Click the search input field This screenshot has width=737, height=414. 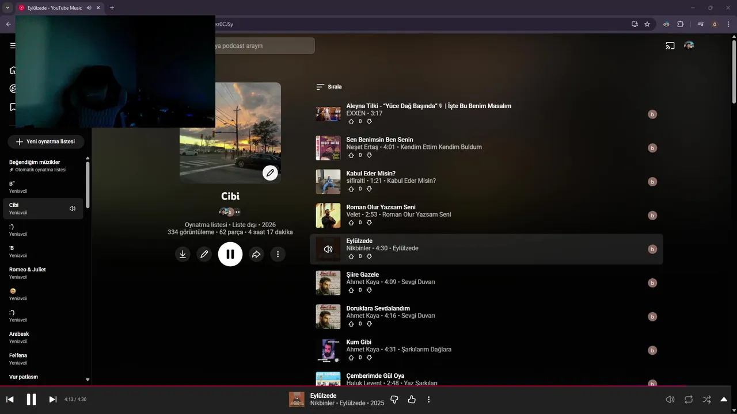pos(264,46)
